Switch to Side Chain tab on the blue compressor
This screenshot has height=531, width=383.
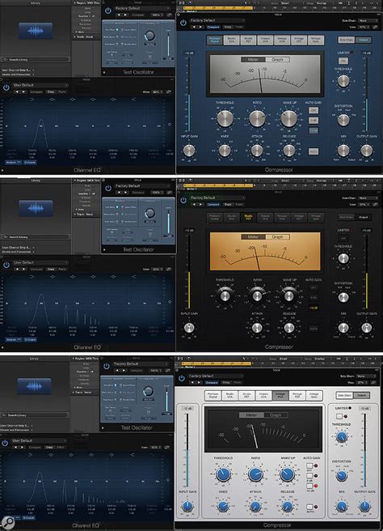346,40
